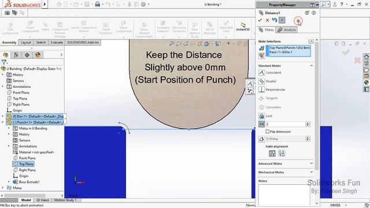The width and height of the screenshot is (370, 208).
Task: Open the 3D Views bottom tab
Action: (42, 200)
